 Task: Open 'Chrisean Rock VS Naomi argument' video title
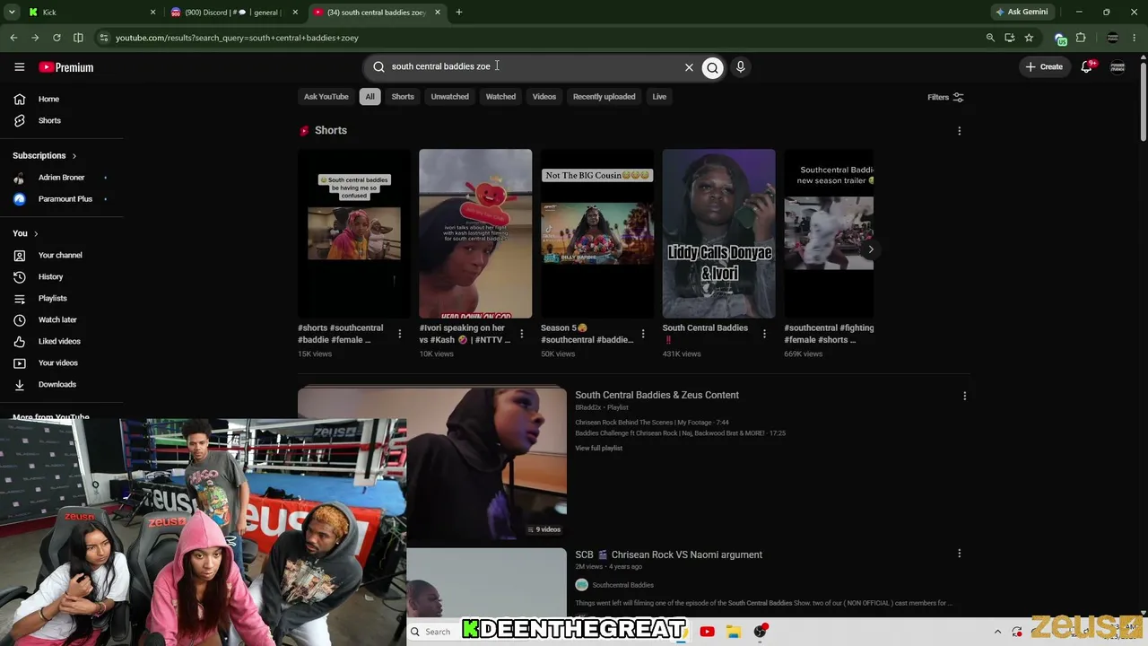pyautogui.click(x=668, y=554)
